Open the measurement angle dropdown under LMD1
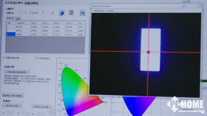The height and width of the screenshot is (116, 207). point(22,13)
